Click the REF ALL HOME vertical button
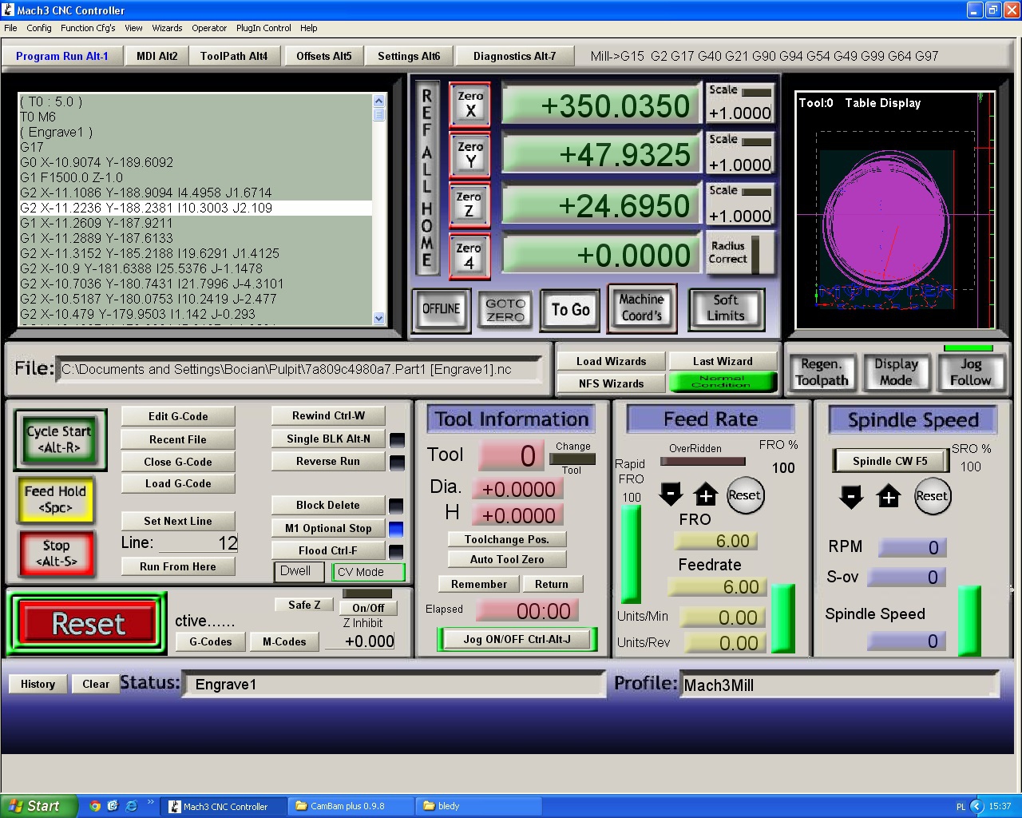 (x=427, y=179)
